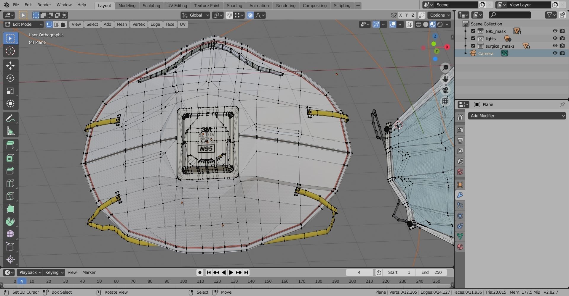The height and width of the screenshot is (296, 569).
Task: Click the End frame field
Action: click(431, 272)
